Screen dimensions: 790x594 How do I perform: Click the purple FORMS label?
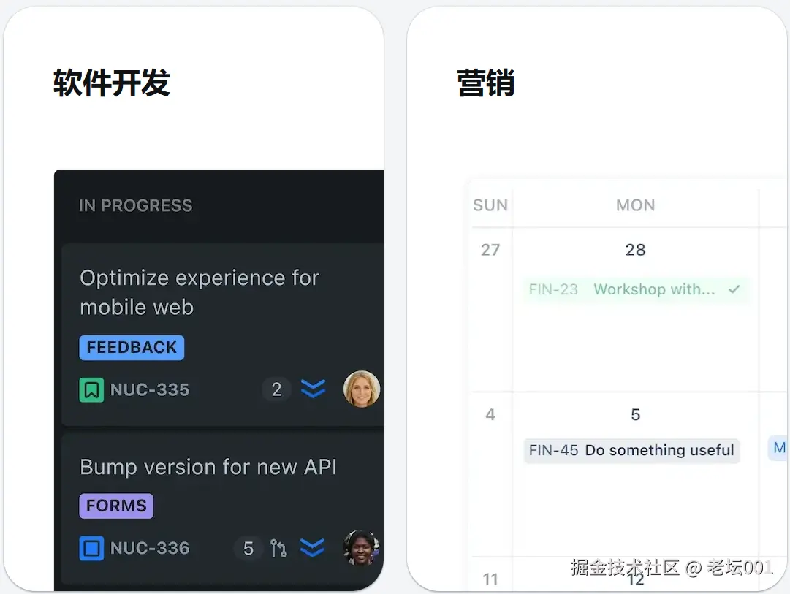coord(115,506)
